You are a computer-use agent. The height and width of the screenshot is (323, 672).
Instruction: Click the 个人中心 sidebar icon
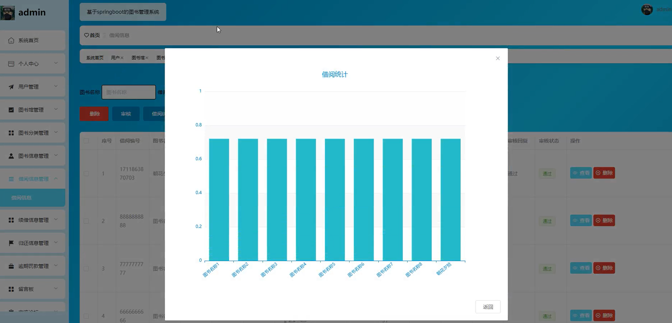pos(11,64)
